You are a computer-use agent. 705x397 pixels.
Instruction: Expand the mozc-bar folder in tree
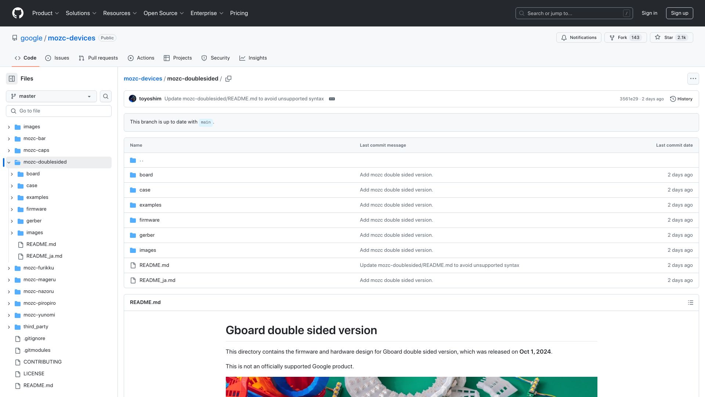pos(9,139)
